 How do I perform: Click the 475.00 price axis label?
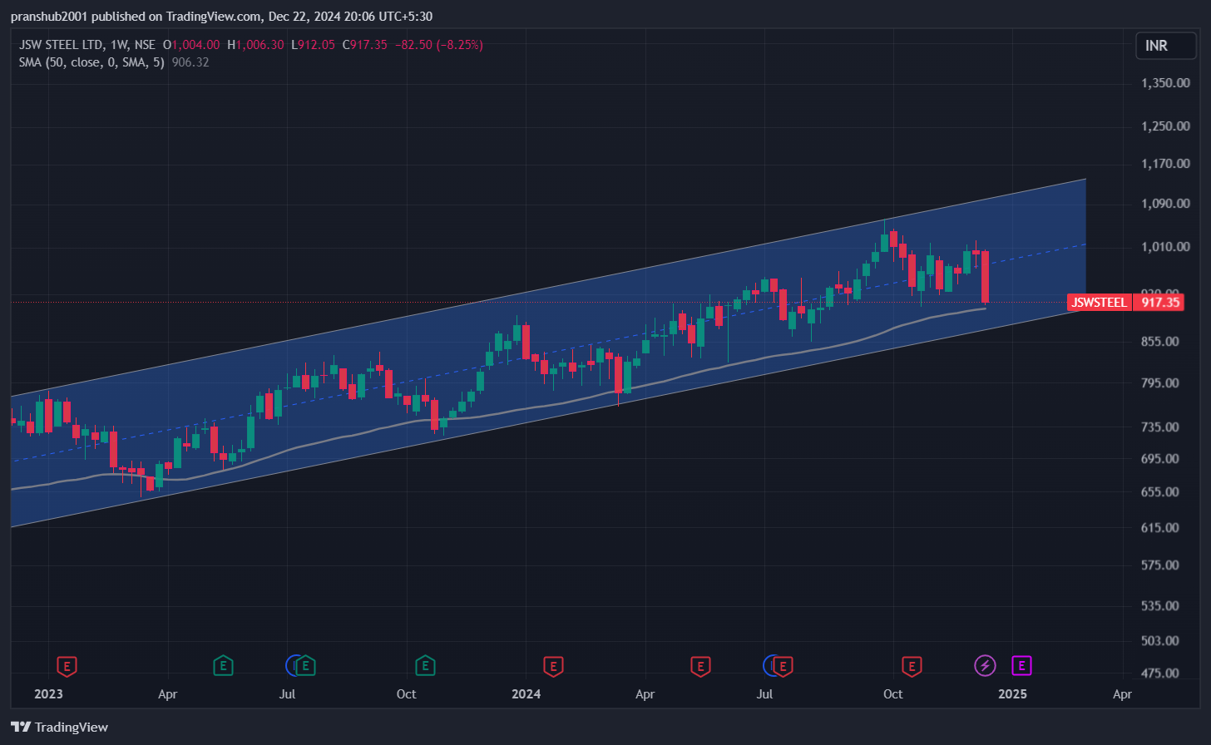coord(1160,673)
